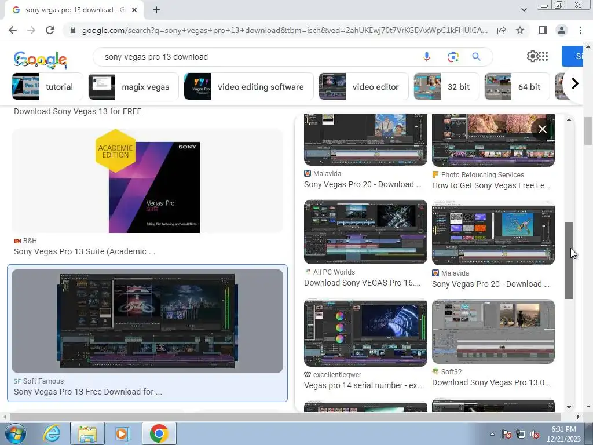The width and height of the screenshot is (593, 445).
Task: Share this page icon in address bar
Action: pyautogui.click(x=502, y=30)
